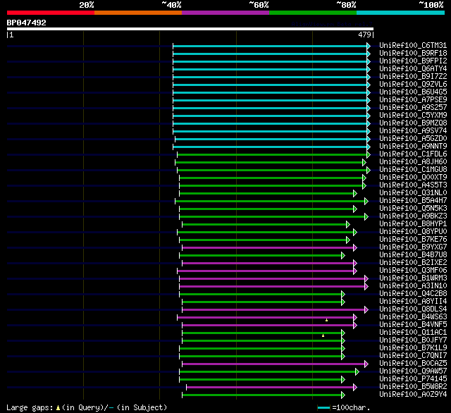
Task: Click the UniRef100_B5W8R2 label
Action: 413,387
